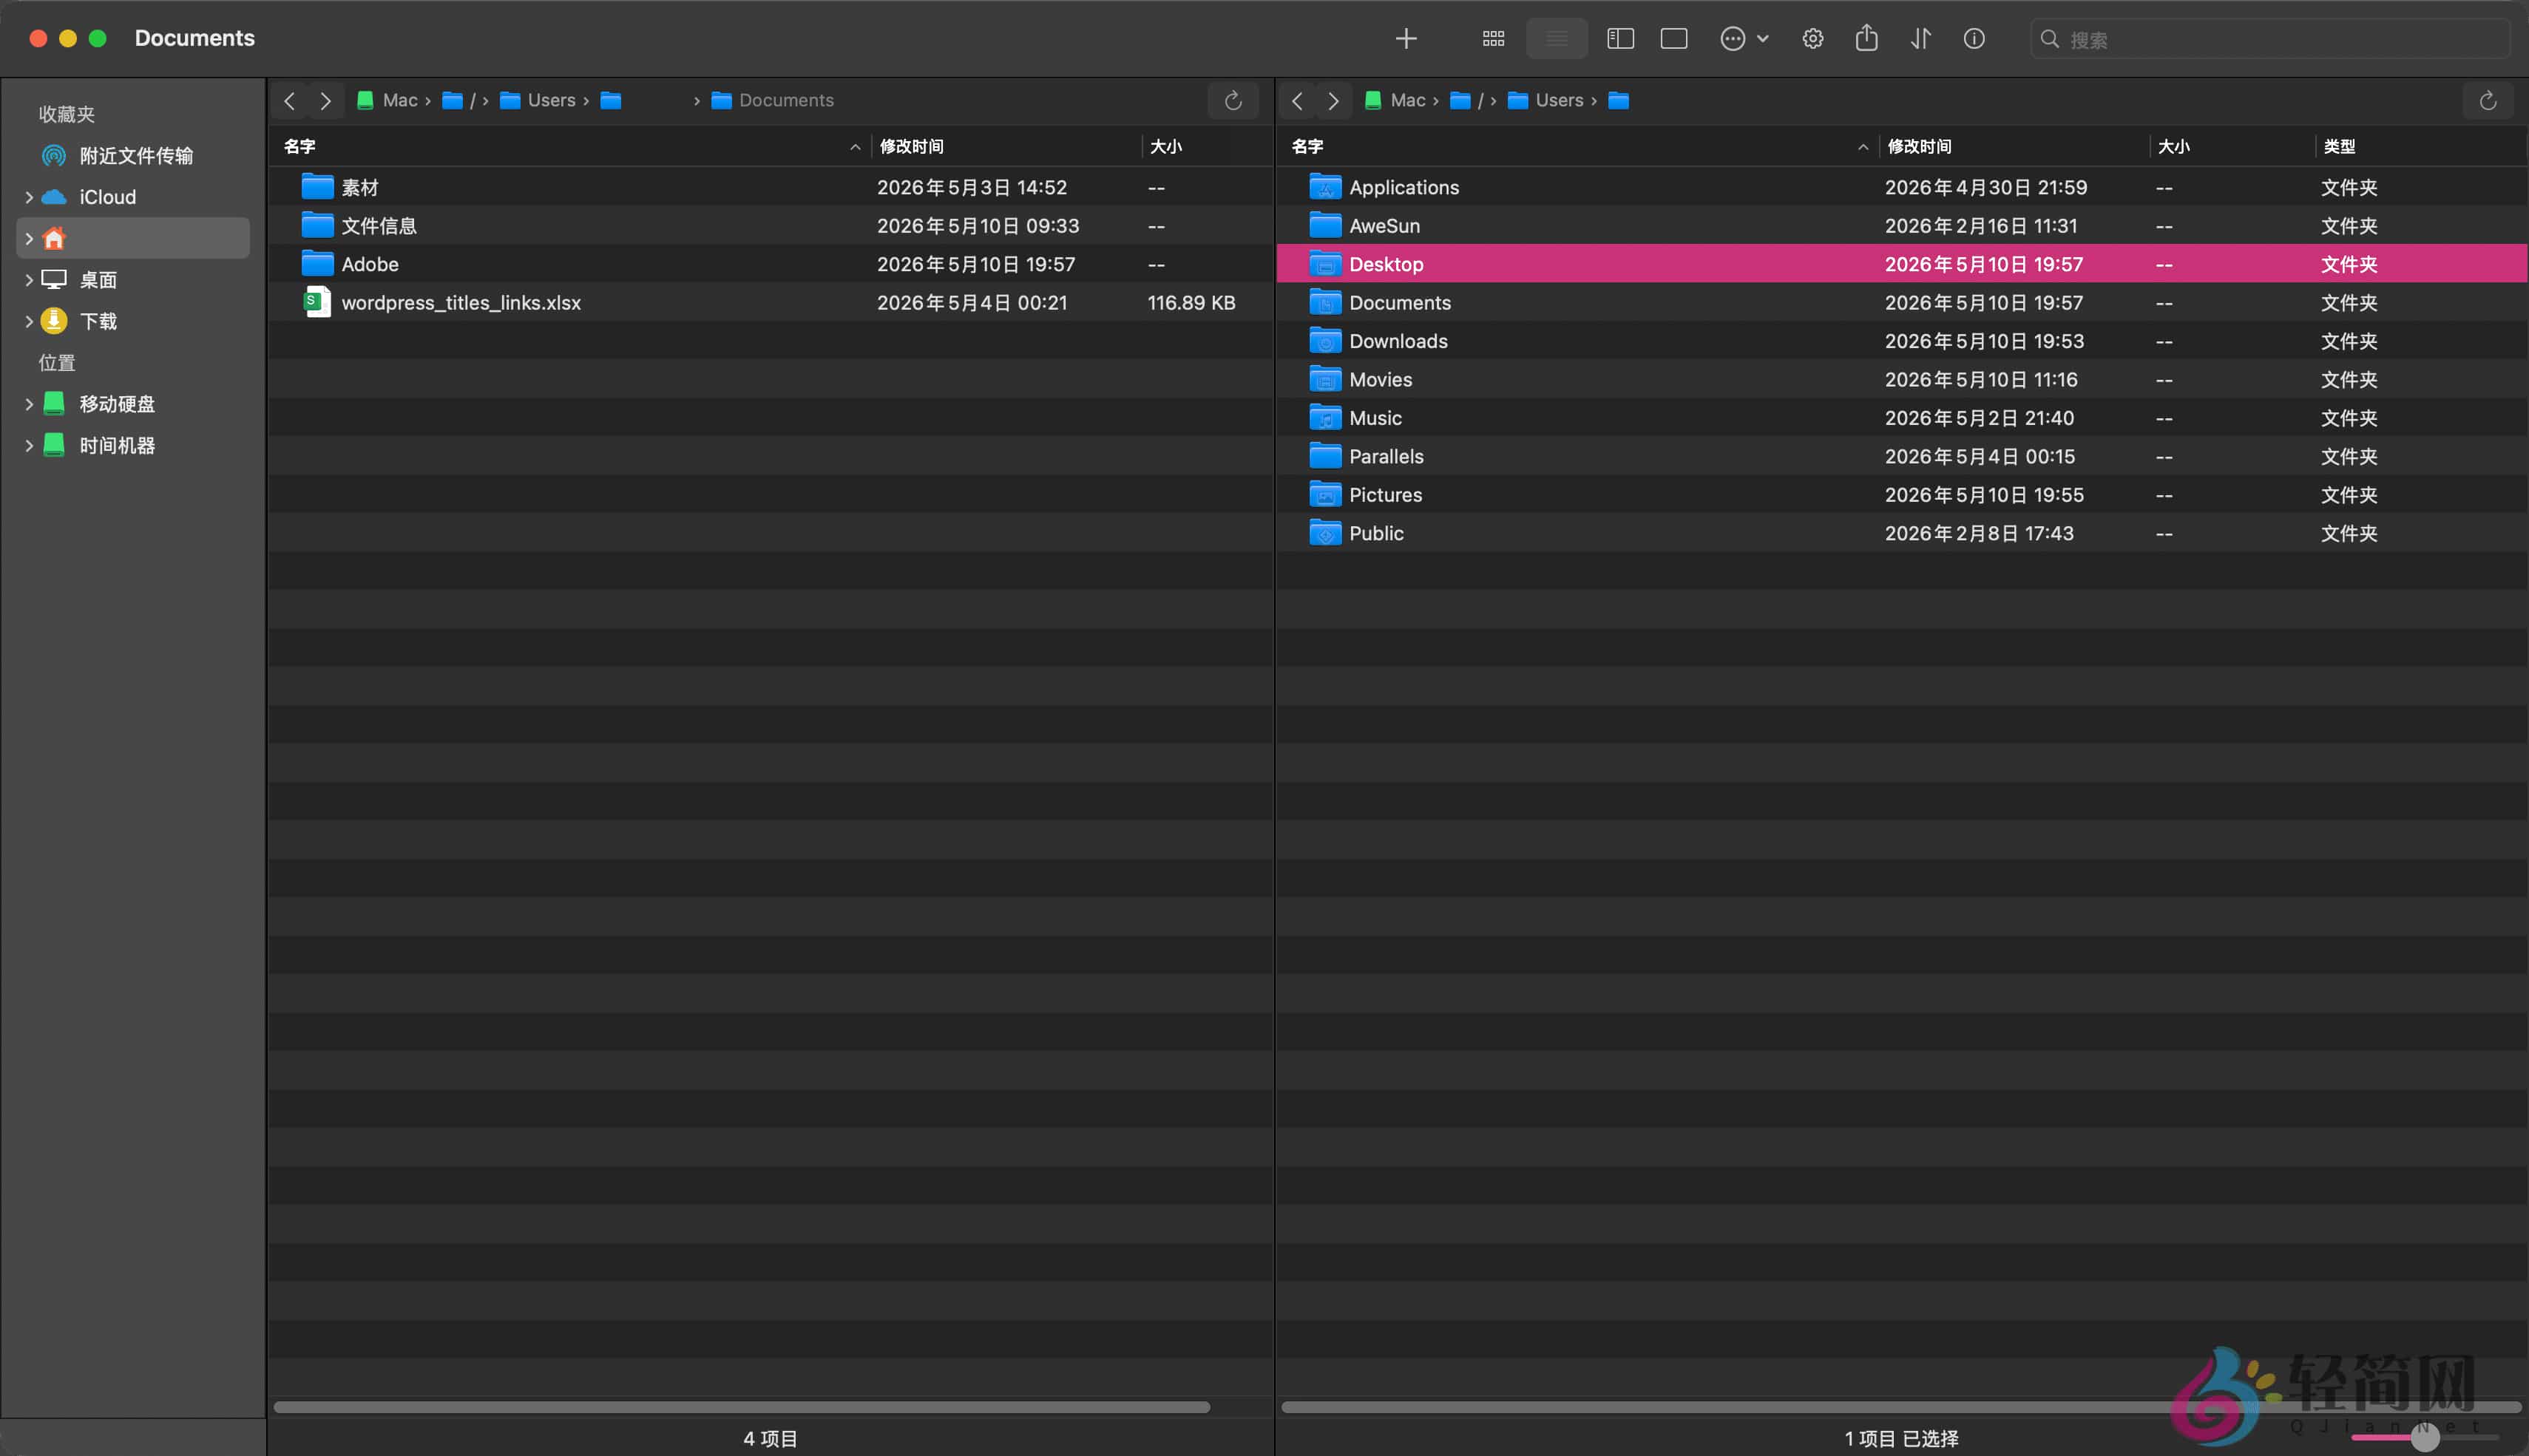Select Parallels folder in right pane

(x=1902, y=456)
